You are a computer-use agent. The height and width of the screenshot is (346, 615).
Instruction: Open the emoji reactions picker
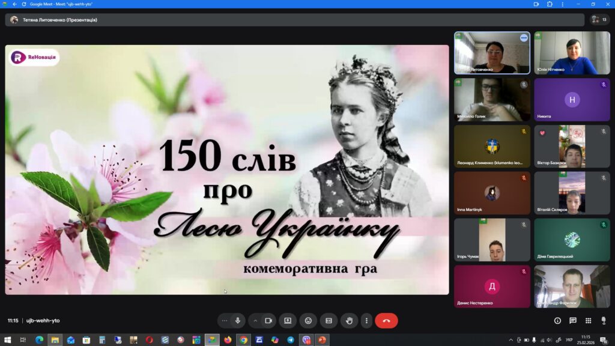click(308, 321)
